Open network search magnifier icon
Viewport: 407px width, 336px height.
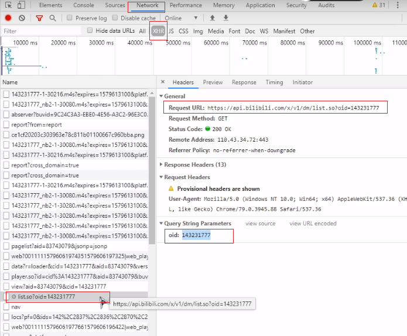pos(53,18)
